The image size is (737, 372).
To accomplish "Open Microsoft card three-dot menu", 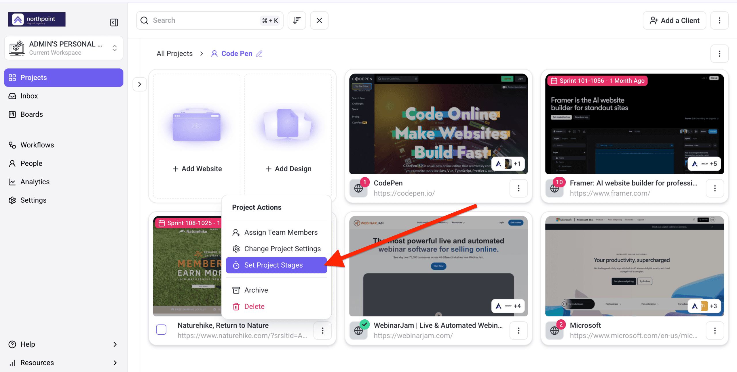I will (x=715, y=331).
